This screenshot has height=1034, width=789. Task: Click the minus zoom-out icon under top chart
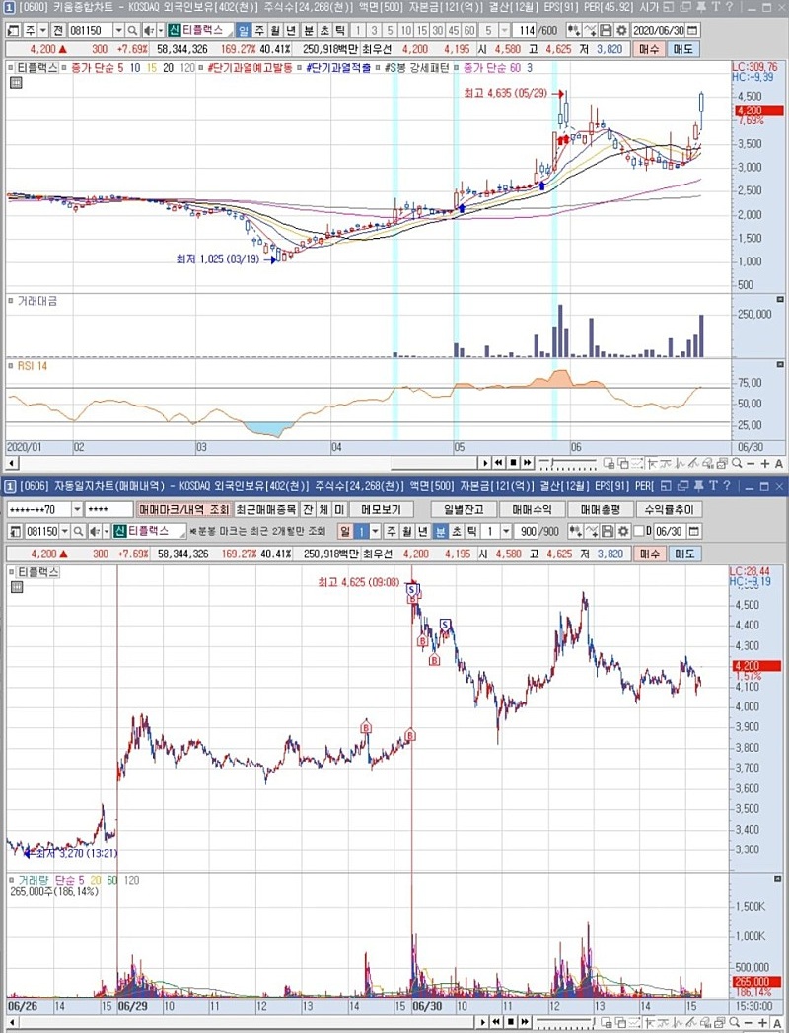(751, 464)
